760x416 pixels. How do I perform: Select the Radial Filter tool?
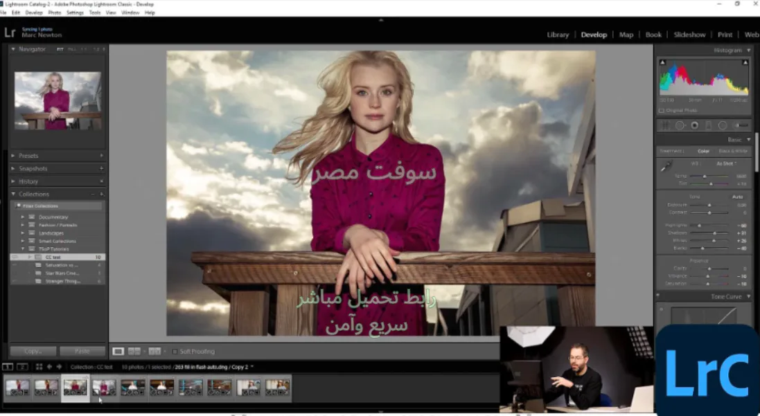tap(722, 125)
